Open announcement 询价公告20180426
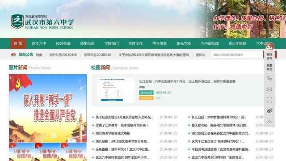 pos(63,55)
